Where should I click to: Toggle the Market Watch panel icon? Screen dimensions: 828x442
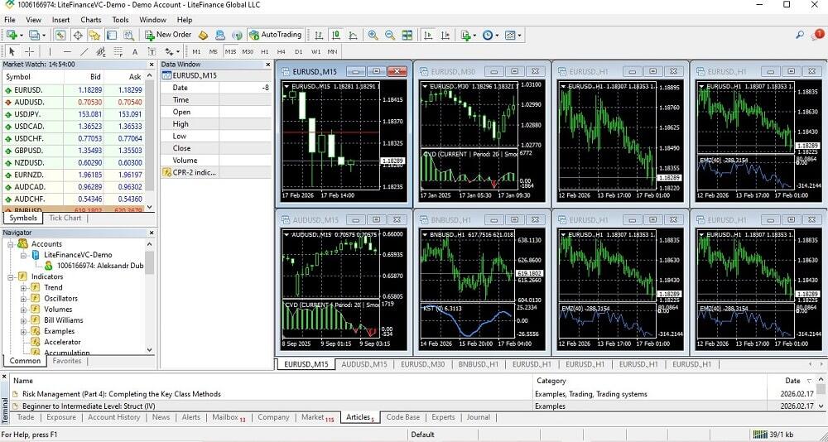[60, 35]
